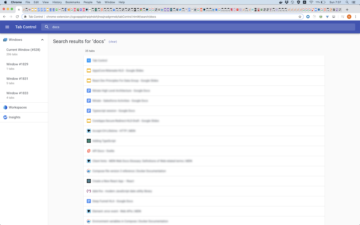This screenshot has height=225, width=360.
Task: Open the result row with the date-fns icon
Action: tap(204, 191)
